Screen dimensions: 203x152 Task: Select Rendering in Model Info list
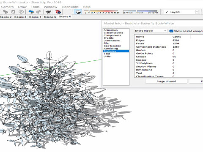tap(111, 49)
